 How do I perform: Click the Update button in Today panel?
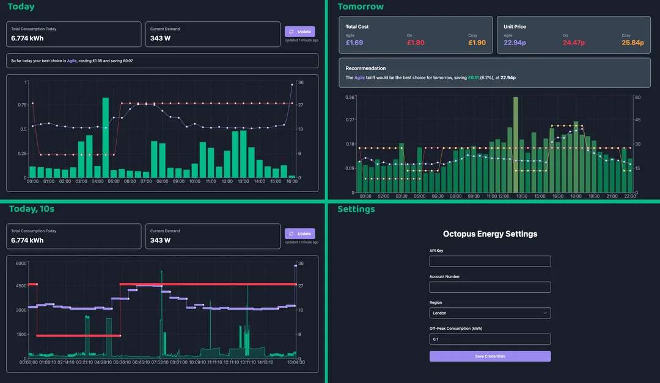pos(299,32)
